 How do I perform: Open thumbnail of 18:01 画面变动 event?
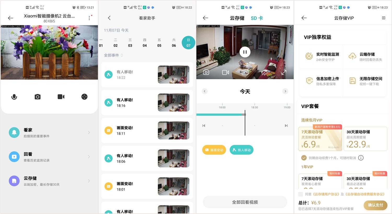coord(174,186)
